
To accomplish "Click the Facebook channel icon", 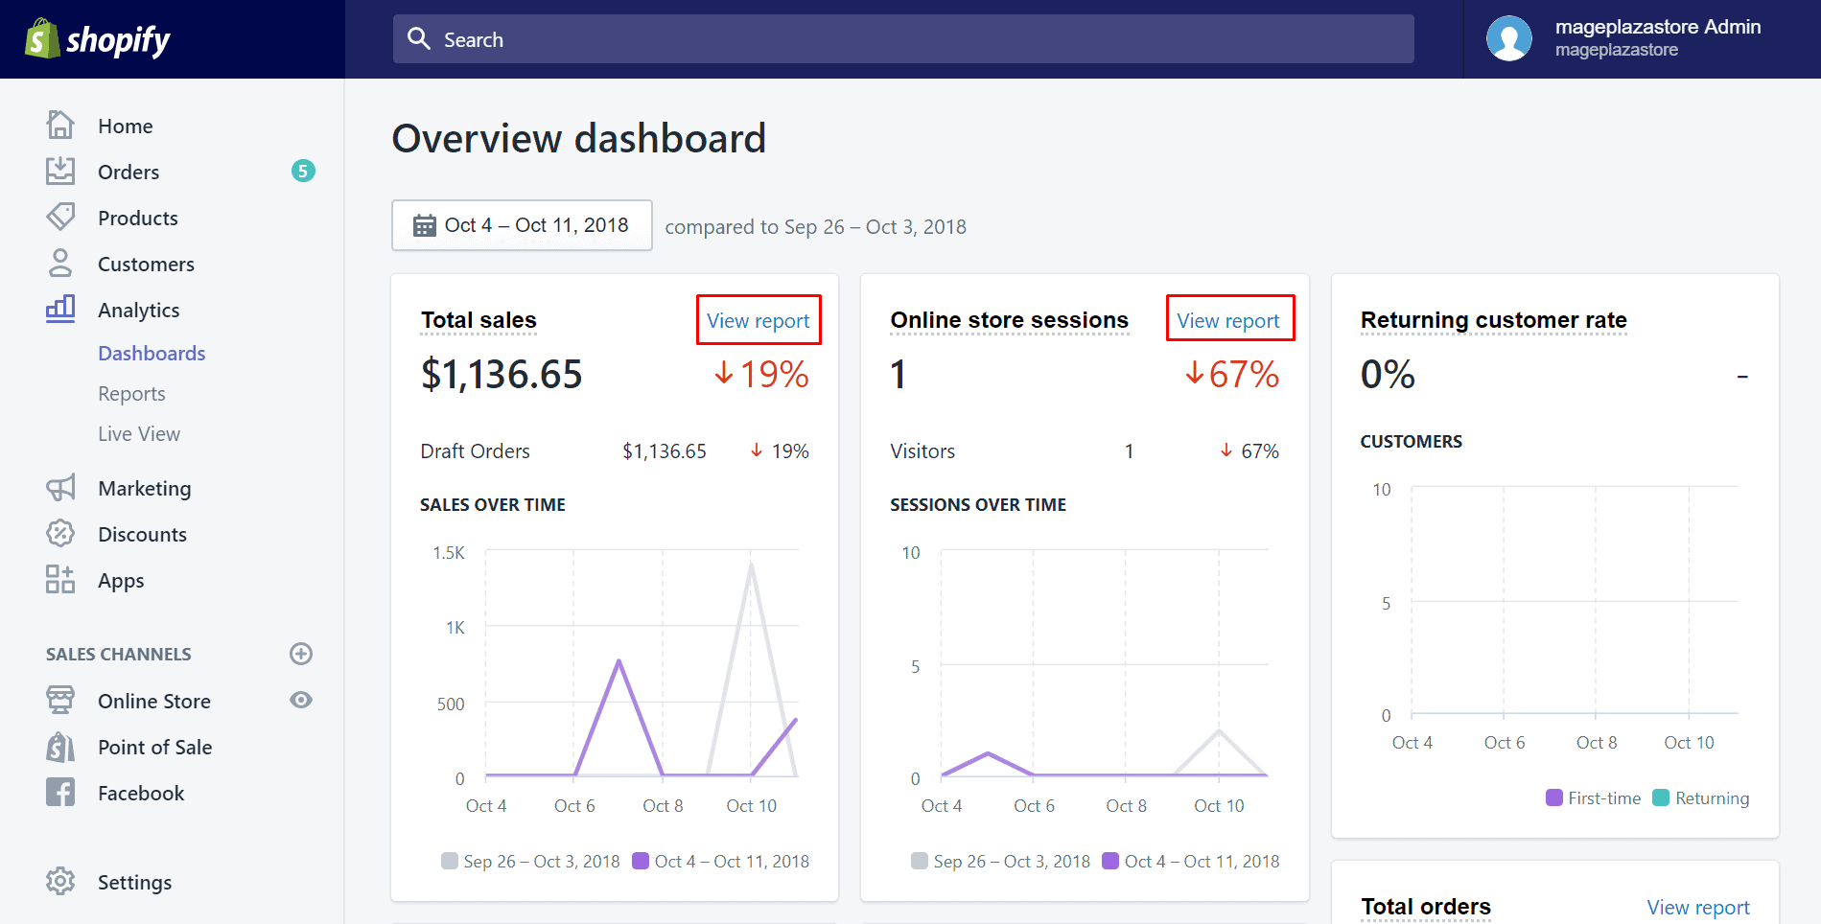I will [60, 793].
